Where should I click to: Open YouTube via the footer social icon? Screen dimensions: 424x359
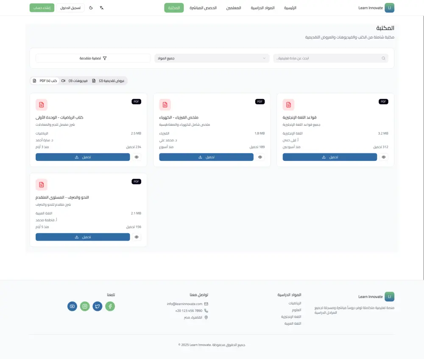(72, 306)
